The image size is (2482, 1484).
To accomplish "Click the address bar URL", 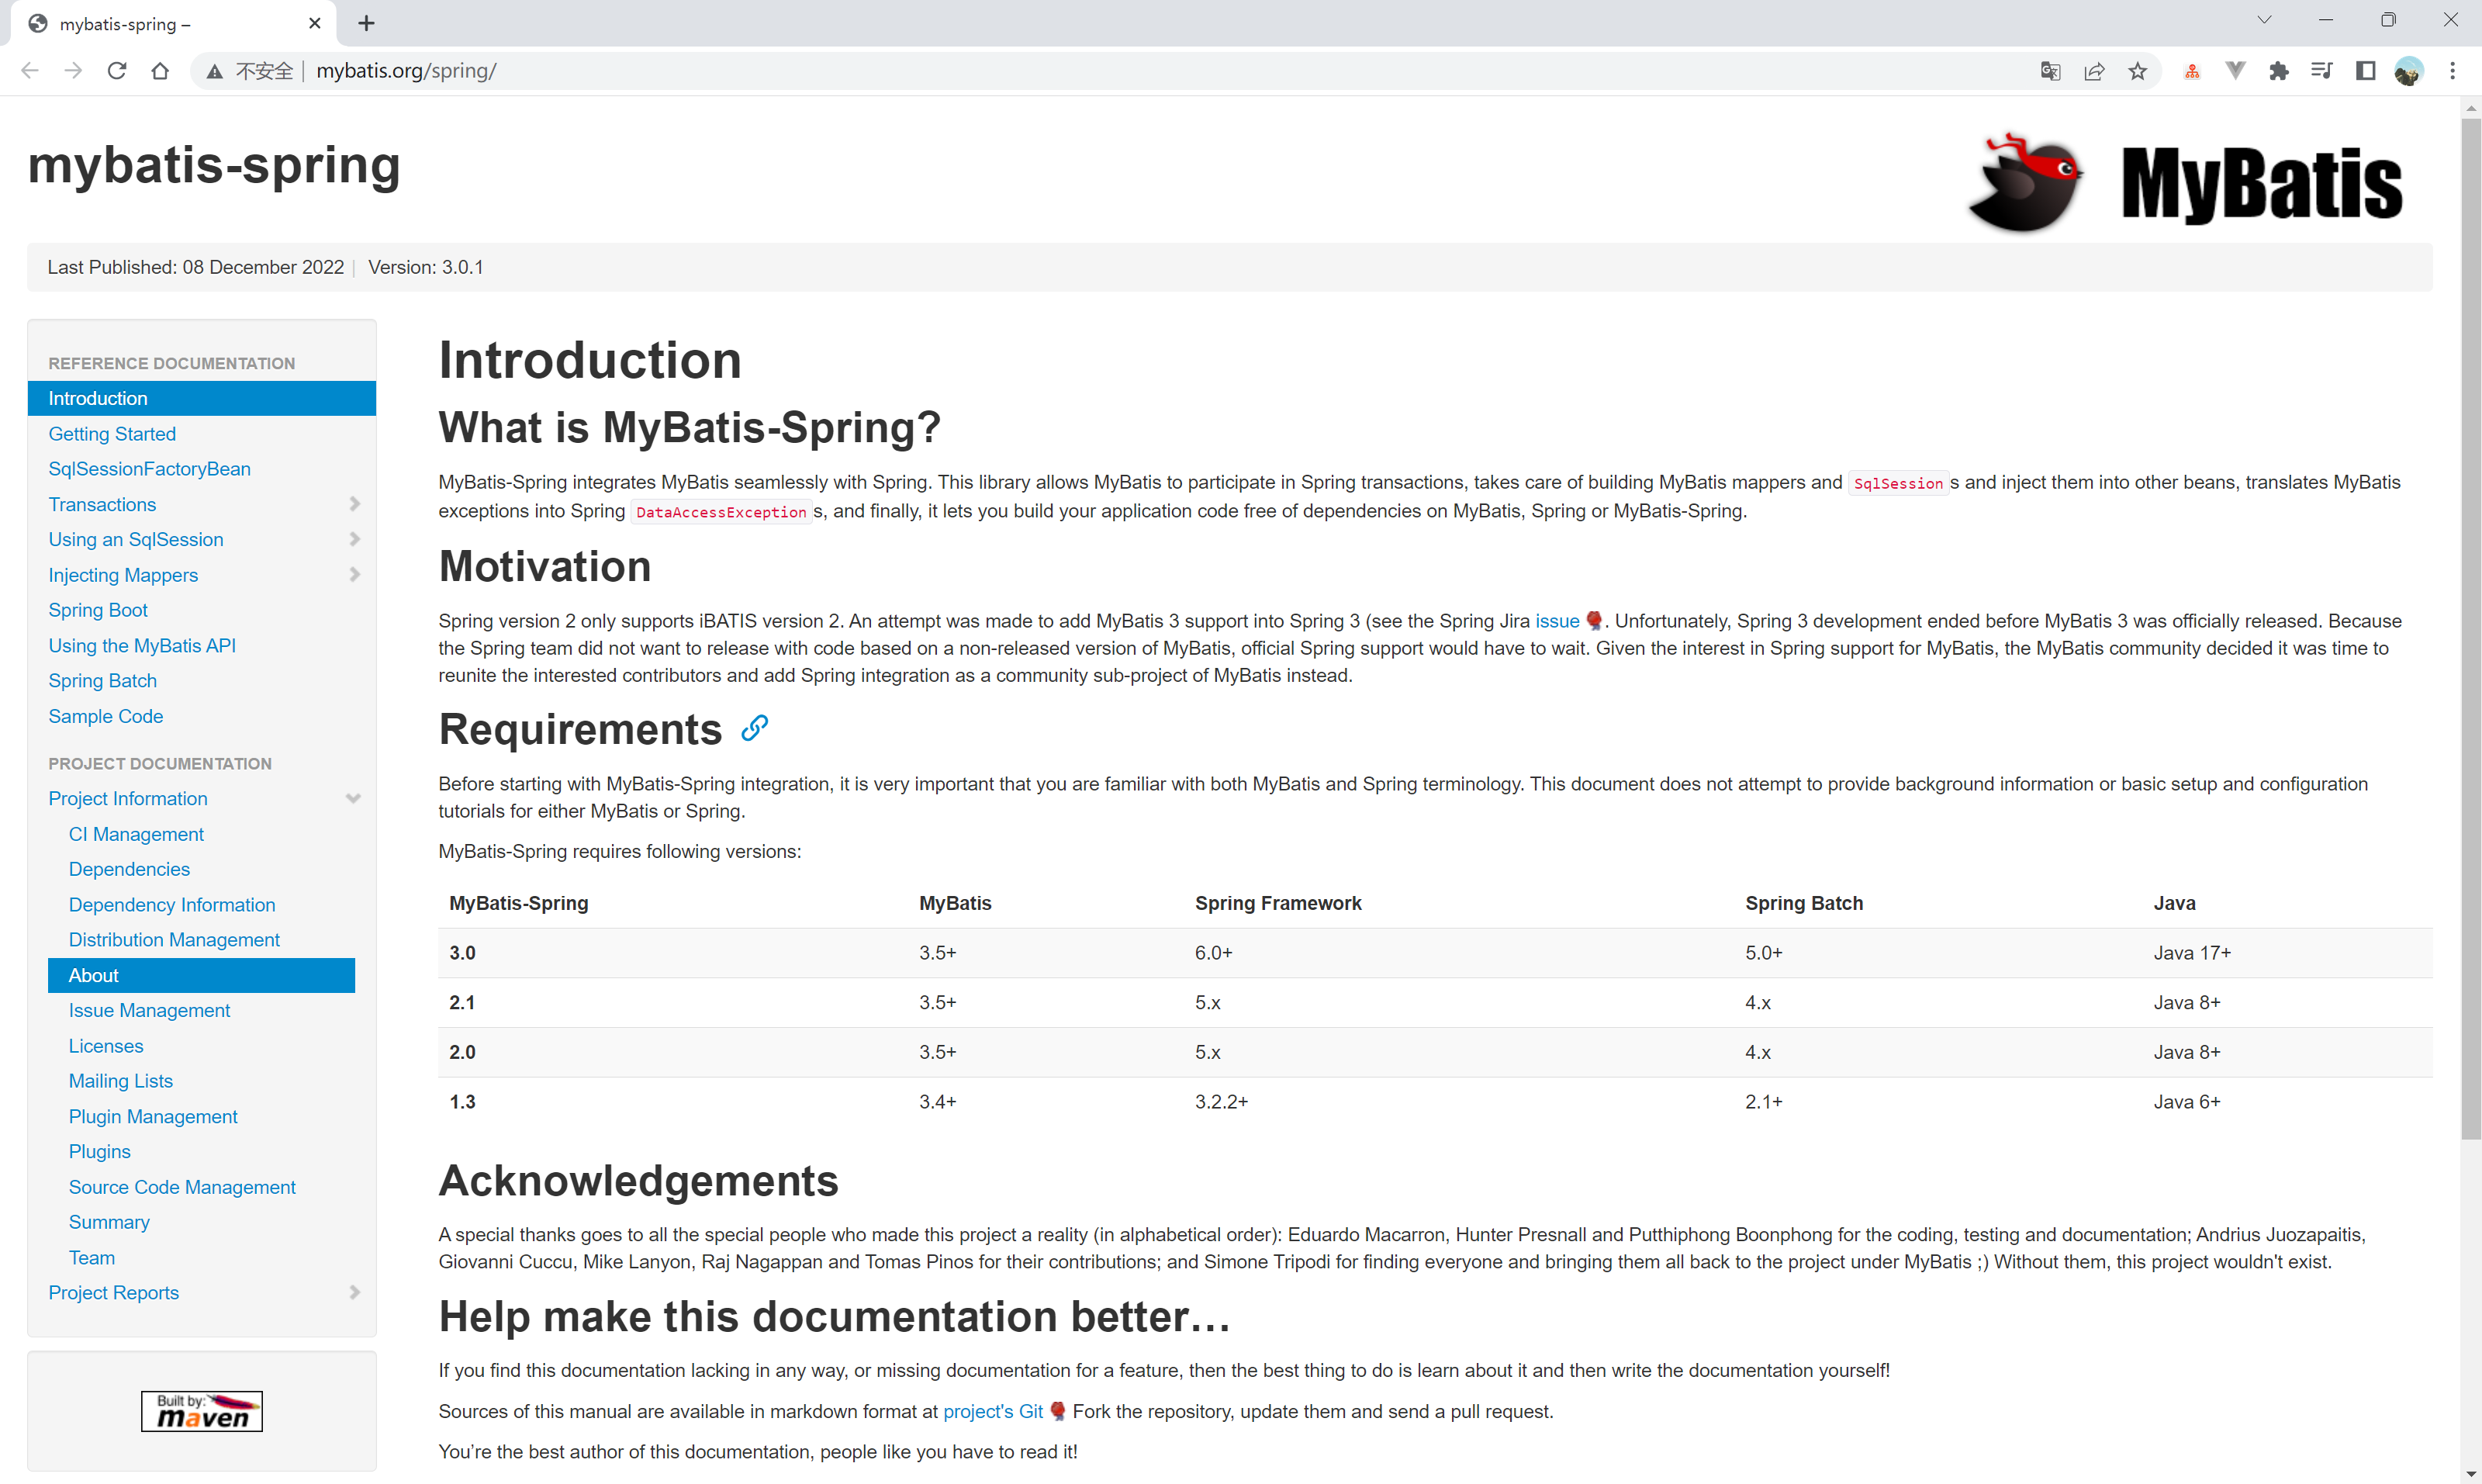I will click(x=406, y=71).
